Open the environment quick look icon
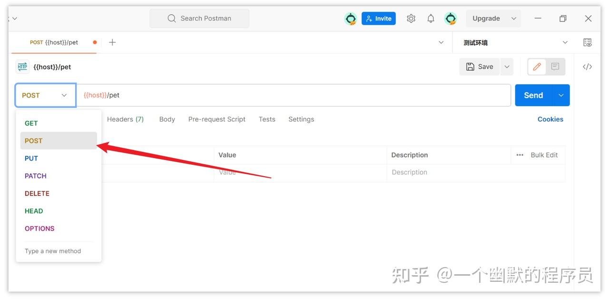Viewport: 609px width, 299px height. click(x=588, y=42)
